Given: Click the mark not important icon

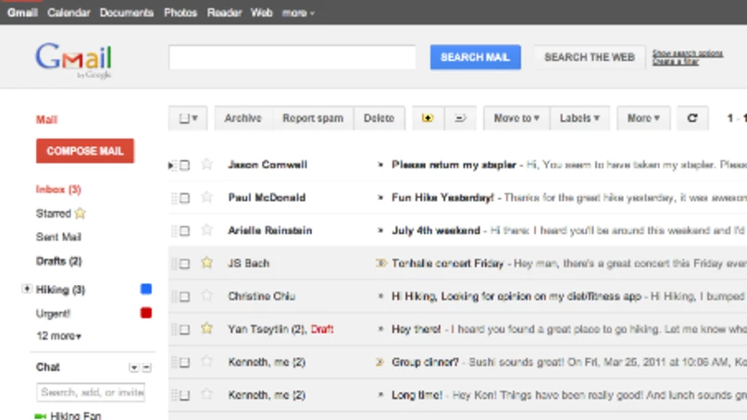Looking at the screenshot, I should tap(460, 118).
